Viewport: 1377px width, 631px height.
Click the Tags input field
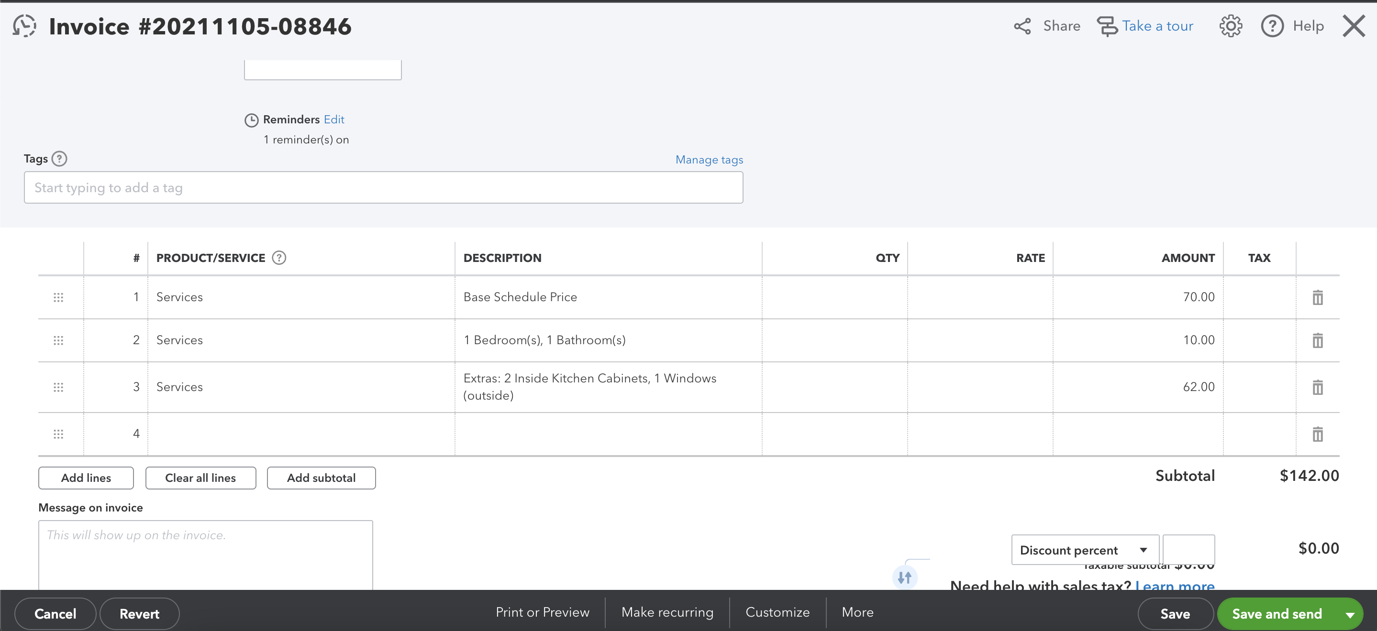(x=383, y=187)
